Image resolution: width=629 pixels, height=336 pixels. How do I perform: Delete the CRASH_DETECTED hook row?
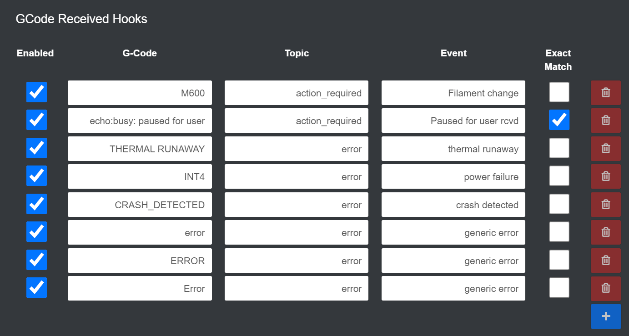[605, 205]
